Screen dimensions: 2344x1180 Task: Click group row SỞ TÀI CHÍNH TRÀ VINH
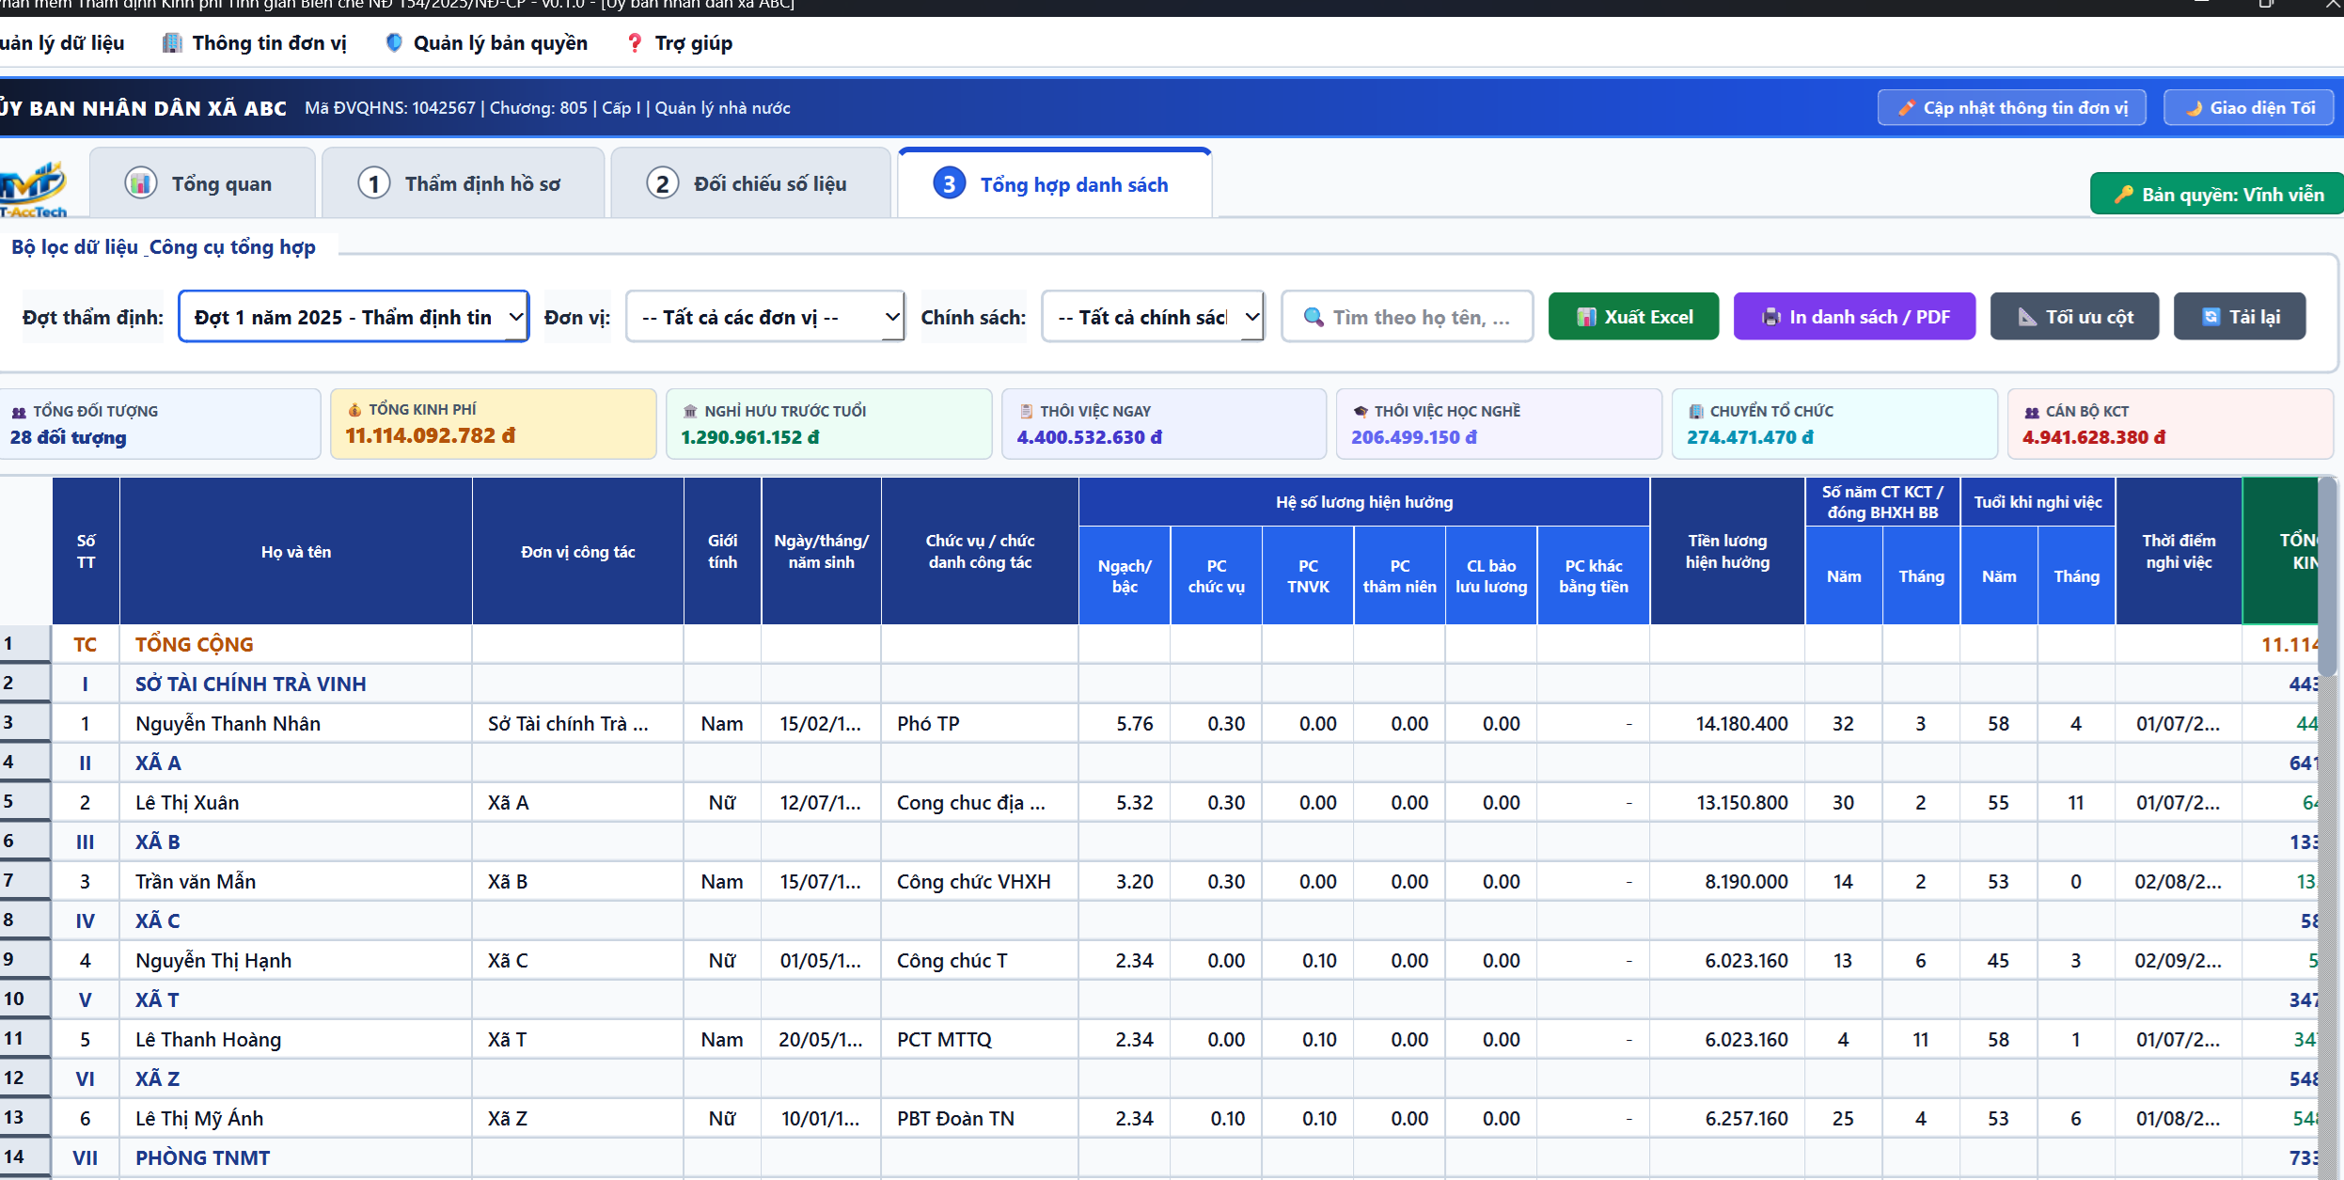(x=1158, y=684)
